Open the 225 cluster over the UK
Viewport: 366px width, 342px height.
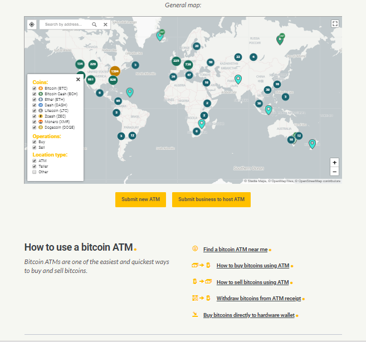176,61
